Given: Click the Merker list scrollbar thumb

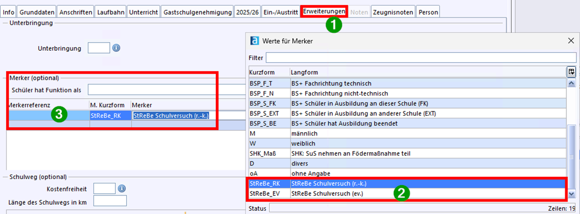Looking at the screenshot, I should pyautogui.click(x=571, y=157).
